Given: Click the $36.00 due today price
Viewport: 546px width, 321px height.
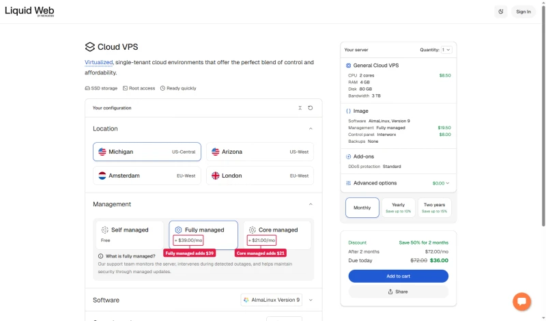Looking at the screenshot, I should point(439,260).
